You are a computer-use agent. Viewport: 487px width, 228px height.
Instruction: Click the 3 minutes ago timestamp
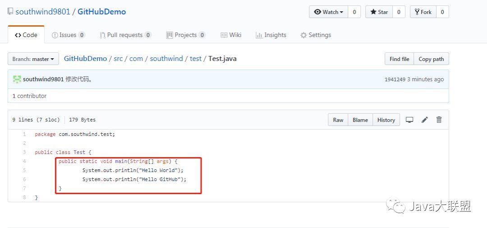pos(426,79)
